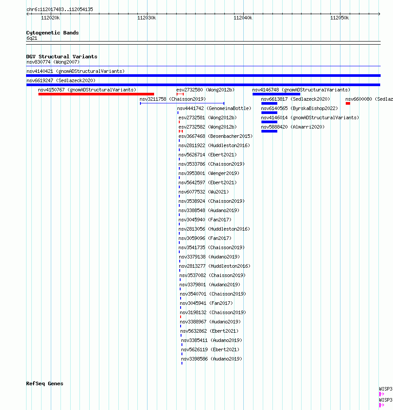393x410 pixels.
Task: Click the blue bar under nsv4146748
Action: coord(276,94)
